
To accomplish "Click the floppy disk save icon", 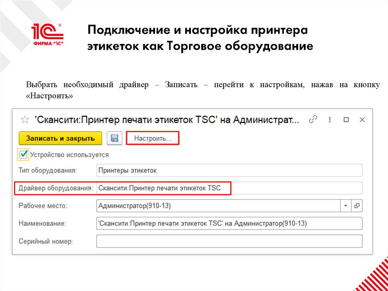I will click(x=114, y=138).
